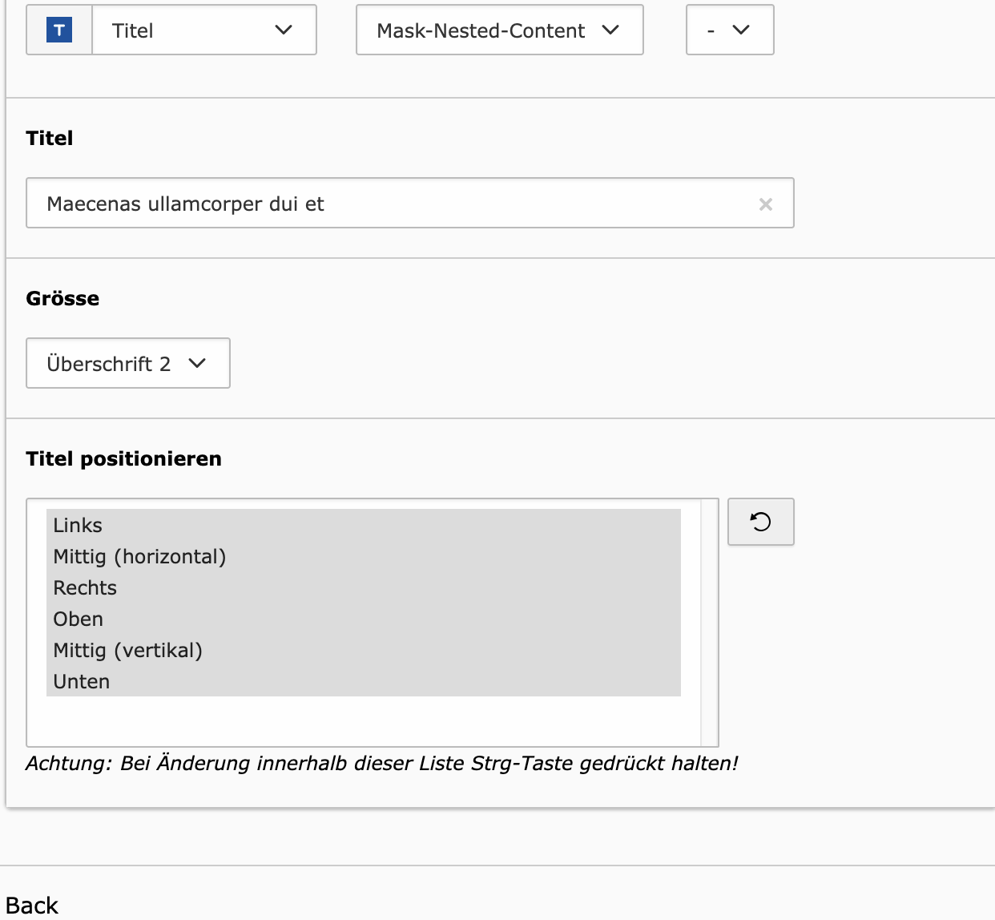
Task: Select Links in the position list
Action: pyautogui.click(x=78, y=526)
